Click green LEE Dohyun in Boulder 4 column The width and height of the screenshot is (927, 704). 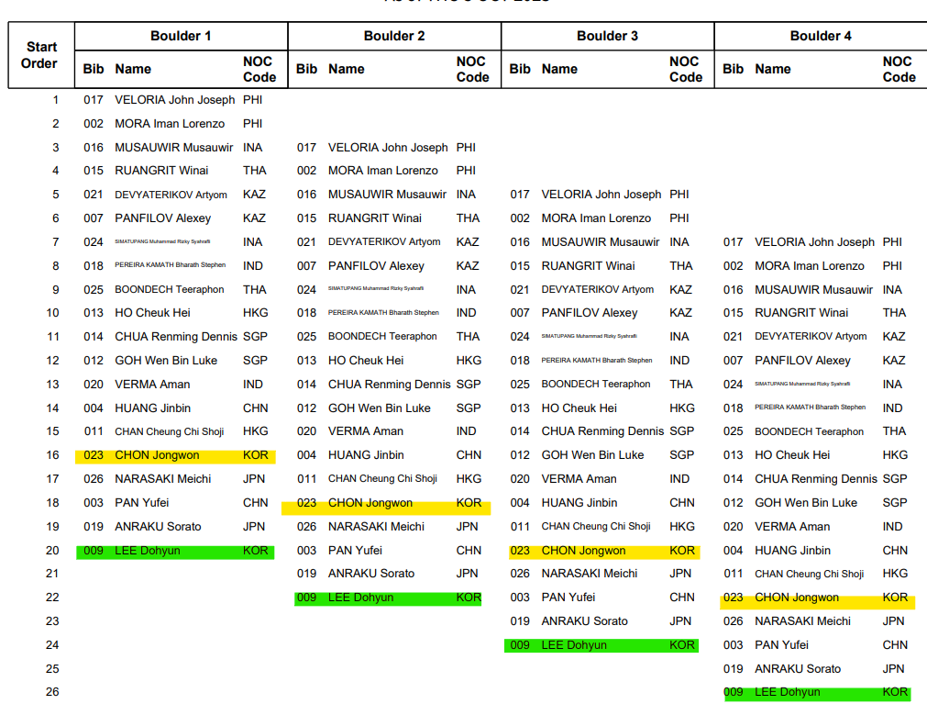788,692
